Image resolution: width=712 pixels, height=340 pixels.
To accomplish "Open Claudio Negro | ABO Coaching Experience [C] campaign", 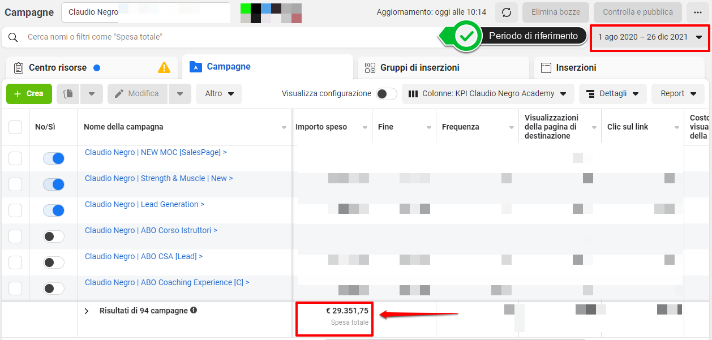I will point(167,282).
